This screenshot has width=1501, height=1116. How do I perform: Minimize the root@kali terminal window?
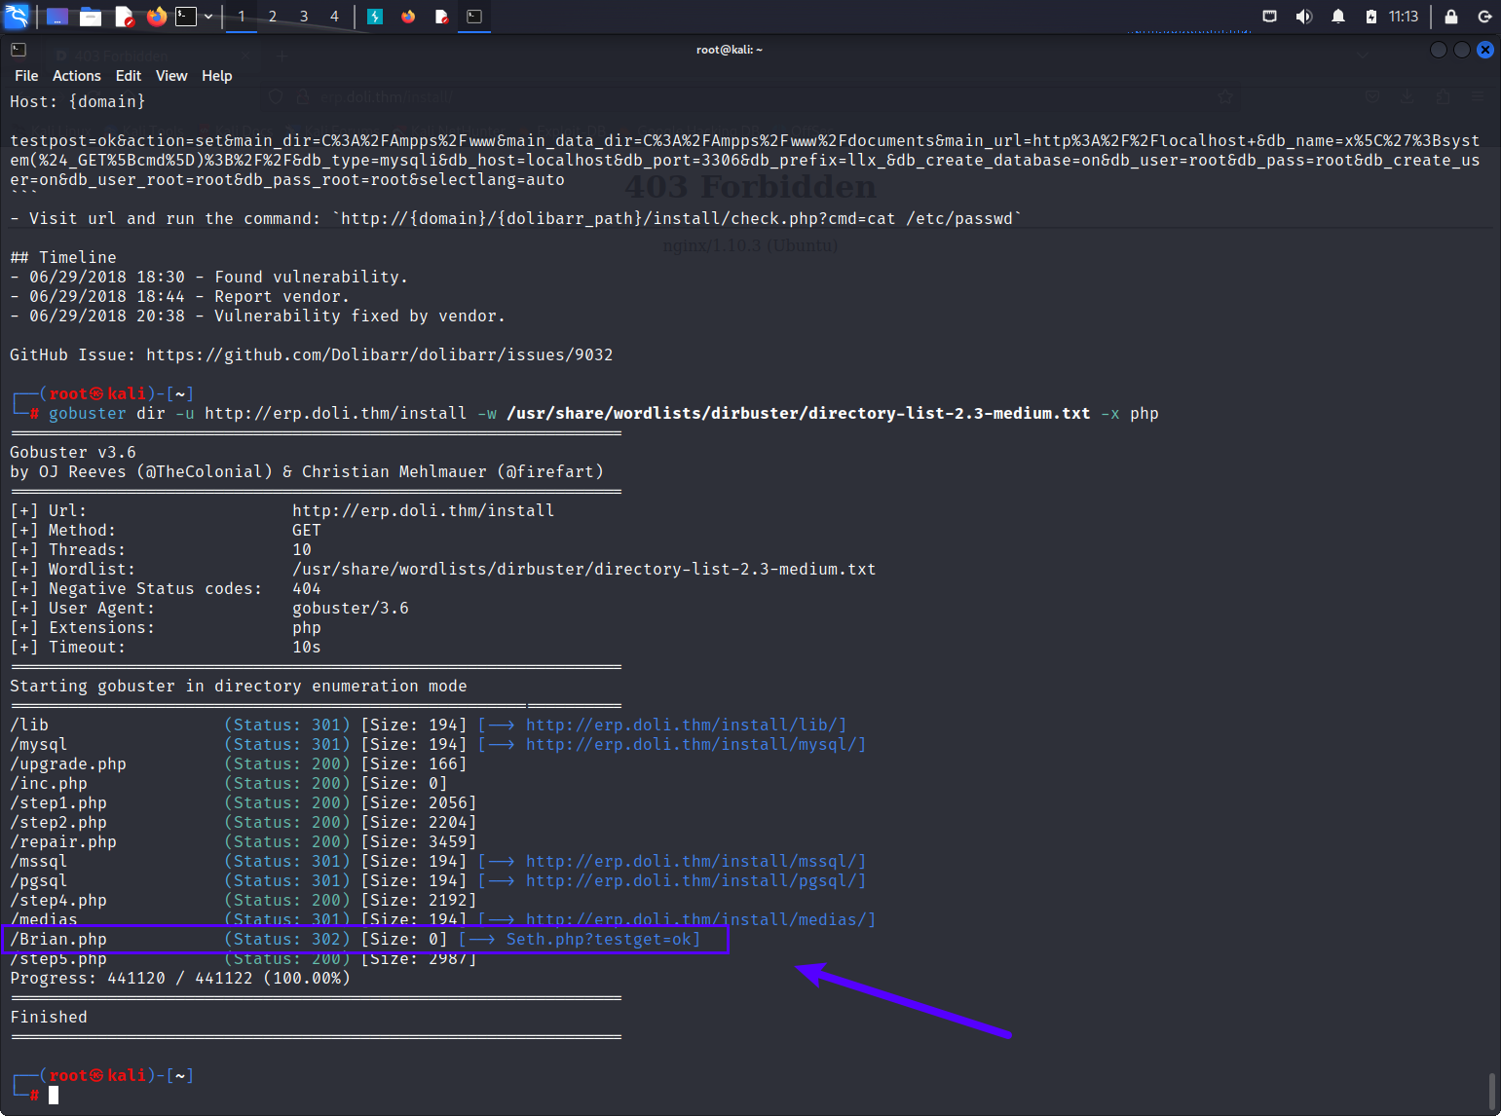pyautogui.click(x=1438, y=50)
